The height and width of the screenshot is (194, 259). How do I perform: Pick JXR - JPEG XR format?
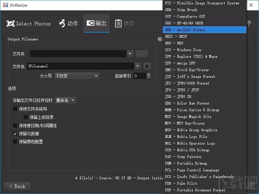[205, 96]
